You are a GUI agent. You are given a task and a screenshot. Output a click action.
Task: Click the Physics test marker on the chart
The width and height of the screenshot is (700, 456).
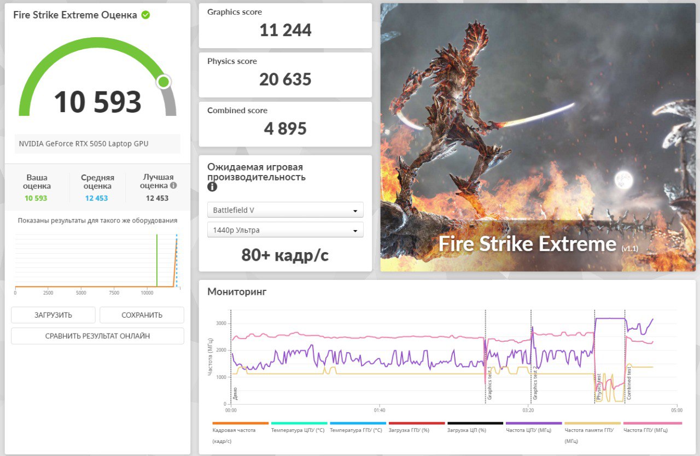599,387
